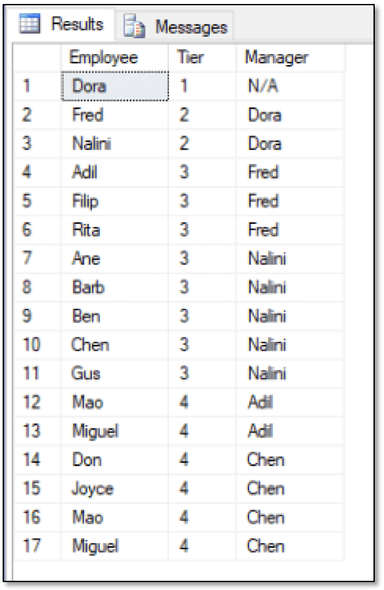The width and height of the screenshot is (384, 590).
Task: Switch to the Messages tab
Action: point(175,26)
